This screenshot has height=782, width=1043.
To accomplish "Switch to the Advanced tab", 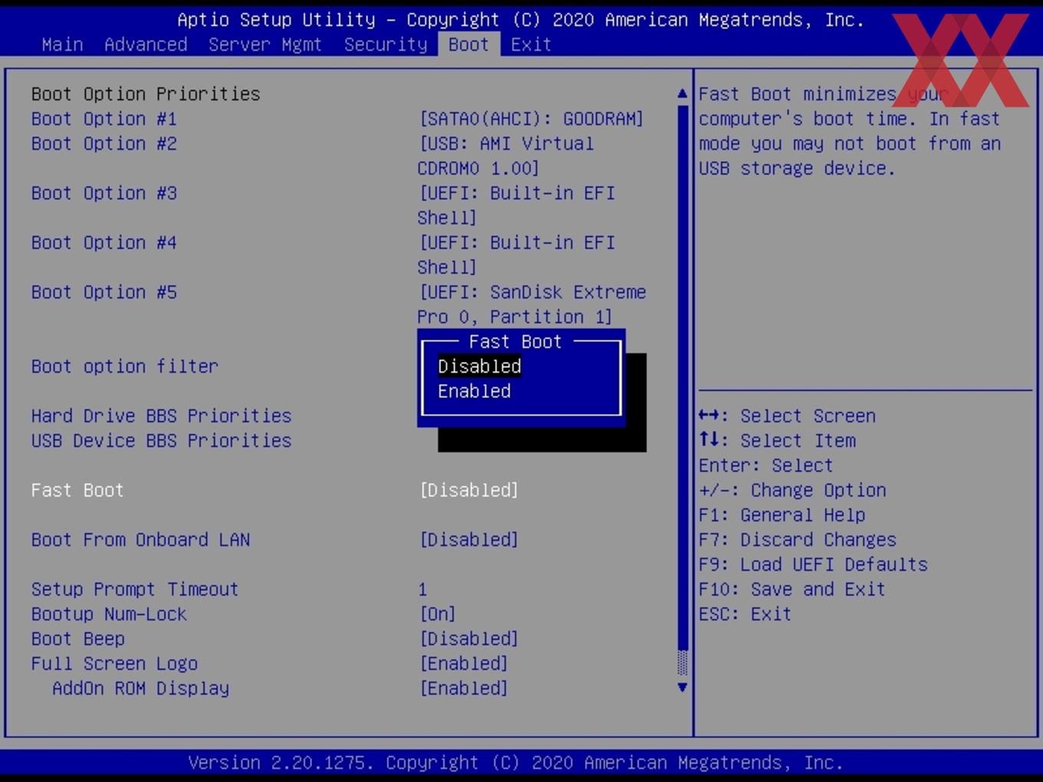I will pos(146,44).
